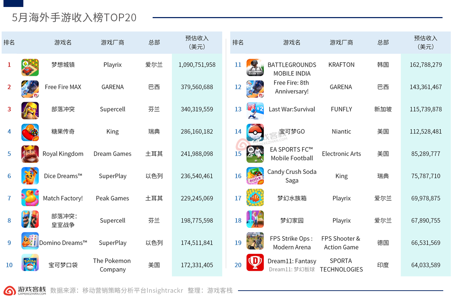
Task: Click the Dream11: Fantasy game icon
Action: pos(255,262)
